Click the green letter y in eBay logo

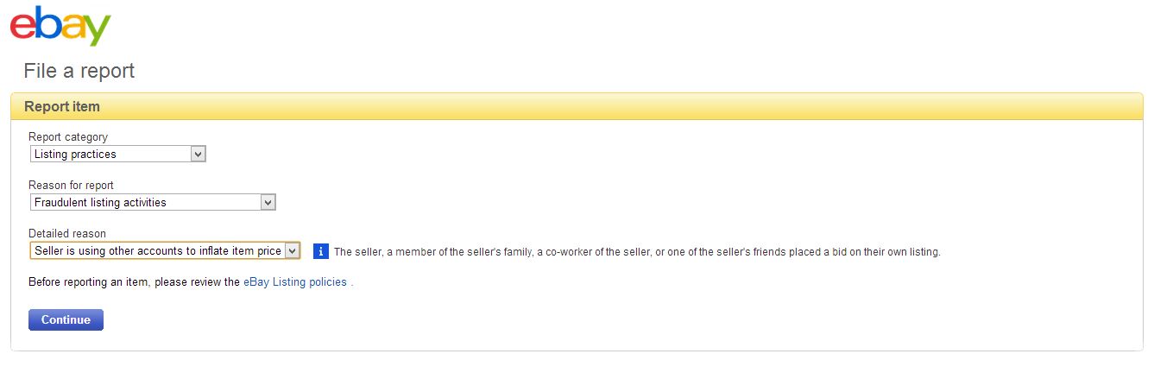point(97,31)
